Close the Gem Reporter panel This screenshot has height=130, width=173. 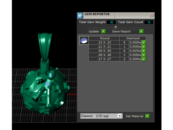(x=152, y=15)
